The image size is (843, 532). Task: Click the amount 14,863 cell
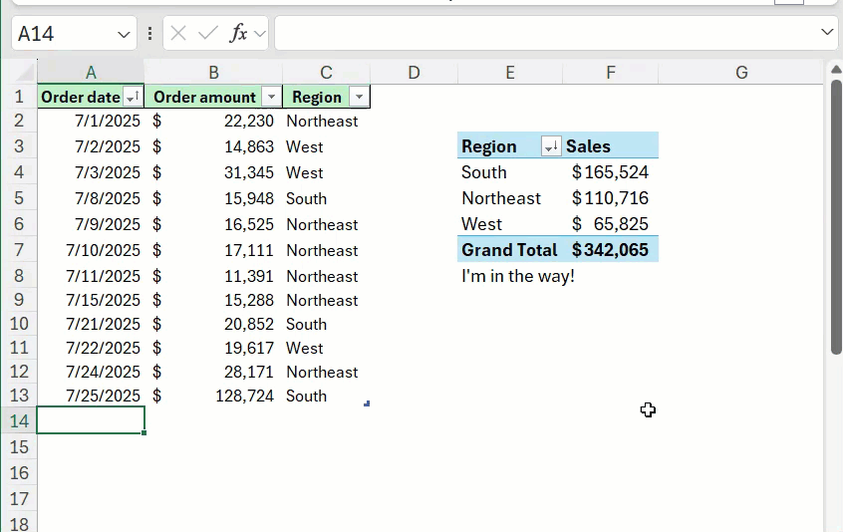pos(213,146)
